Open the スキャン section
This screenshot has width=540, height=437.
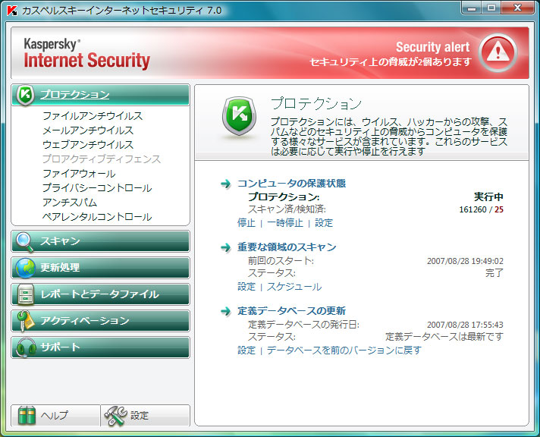100,241
